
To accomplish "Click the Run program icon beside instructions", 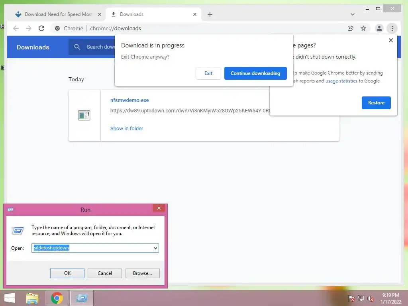I will coord(18,231).
